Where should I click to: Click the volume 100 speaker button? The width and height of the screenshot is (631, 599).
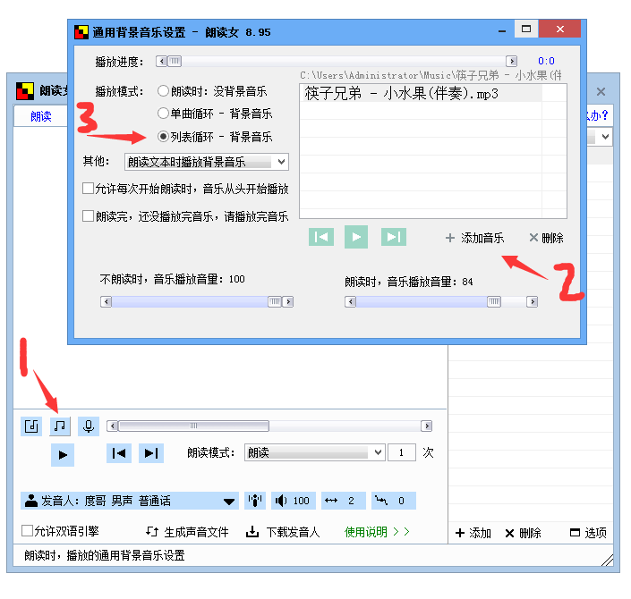[x=294, y=501]
